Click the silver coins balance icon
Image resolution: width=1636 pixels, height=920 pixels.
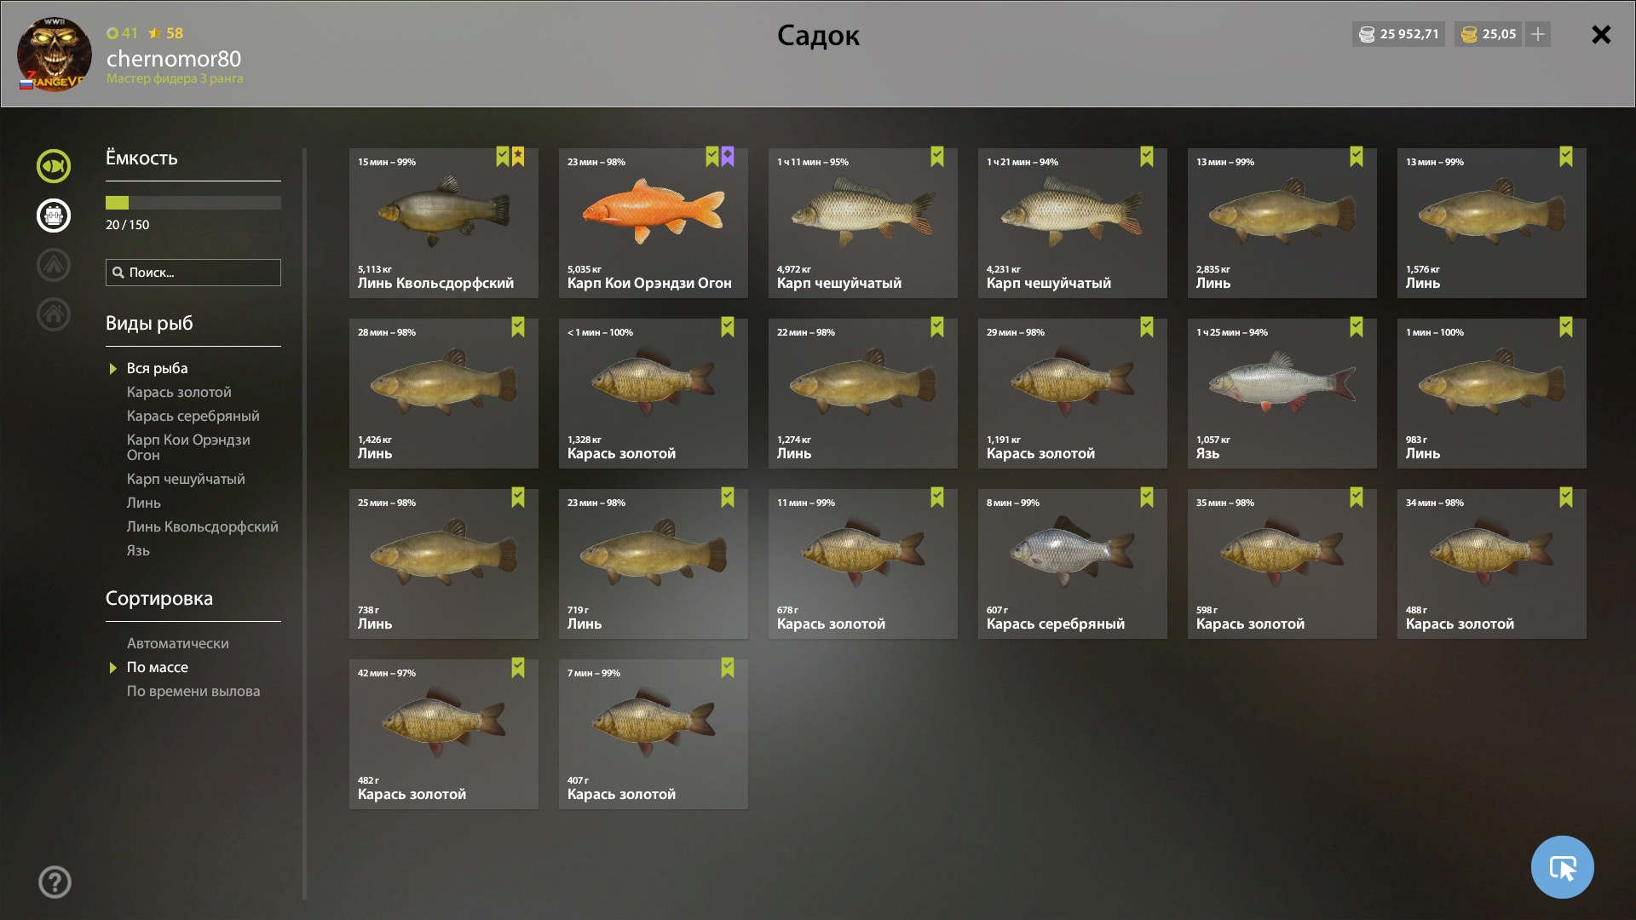click(1367, 34)
